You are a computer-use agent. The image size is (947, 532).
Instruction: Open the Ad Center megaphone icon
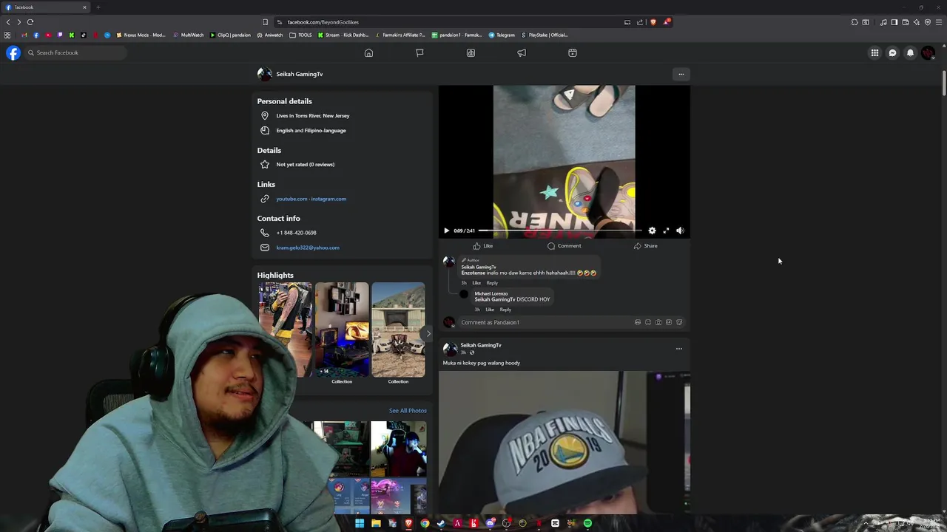tap(522, 53)
